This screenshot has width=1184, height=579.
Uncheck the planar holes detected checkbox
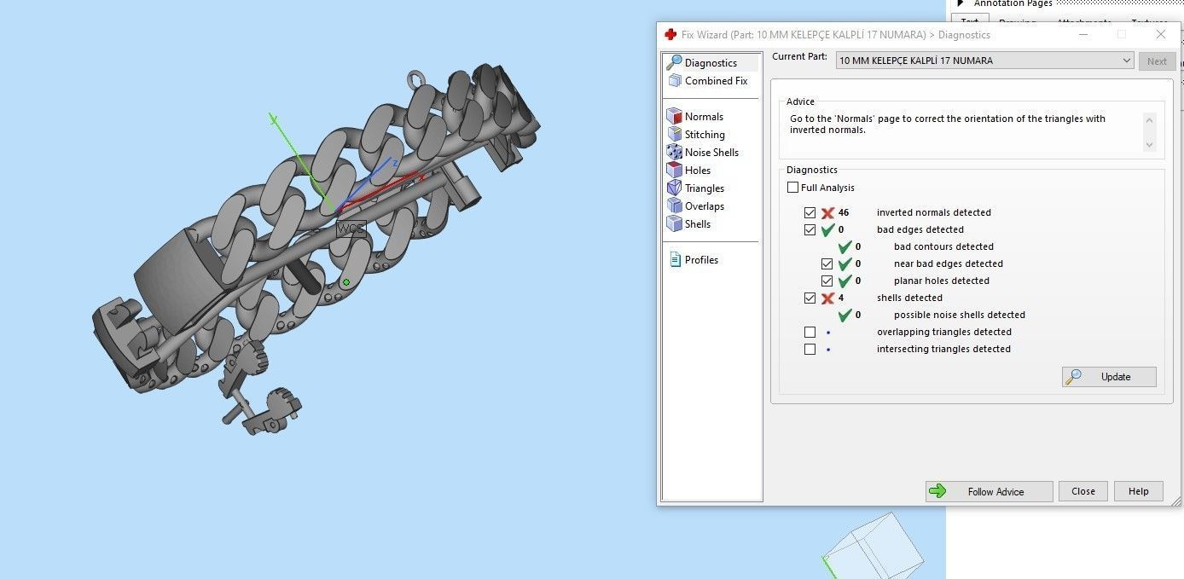pyautogui.click(x=827, y=281)
